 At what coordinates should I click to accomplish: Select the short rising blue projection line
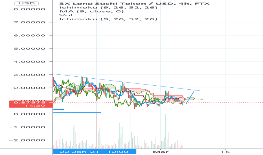[x=190, y=98]
